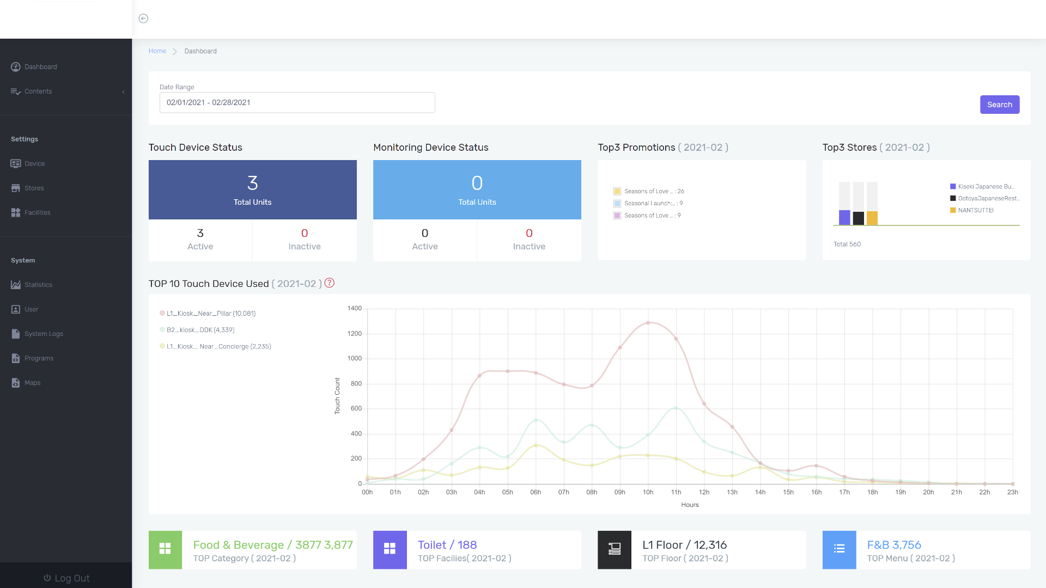Open the Maps menu item
The width and height of the screenshot is (1046, 588).
32,383
